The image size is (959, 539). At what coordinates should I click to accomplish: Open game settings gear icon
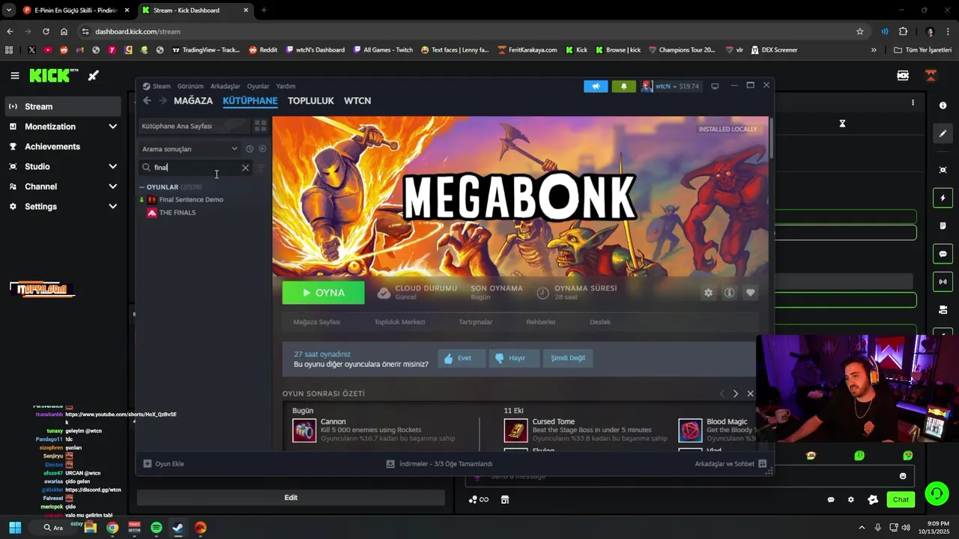tap(708, 293)
